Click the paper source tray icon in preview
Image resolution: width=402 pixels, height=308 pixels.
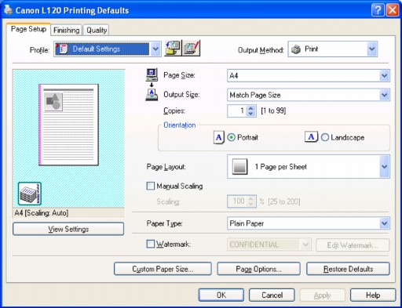pos(30,194)
